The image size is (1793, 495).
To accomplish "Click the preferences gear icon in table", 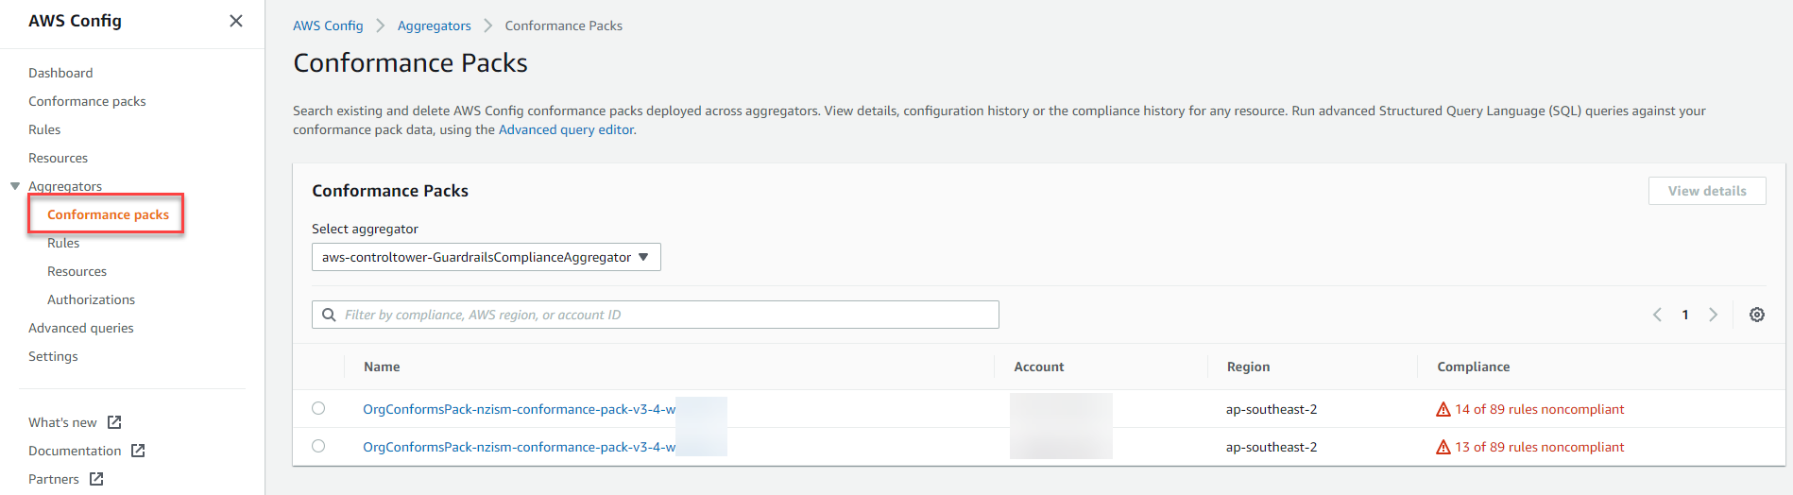I will coord(1756,315).
